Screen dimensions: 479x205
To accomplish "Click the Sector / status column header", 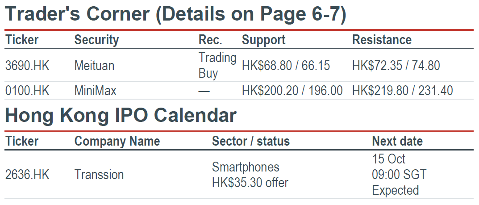I will click(251, 142).
